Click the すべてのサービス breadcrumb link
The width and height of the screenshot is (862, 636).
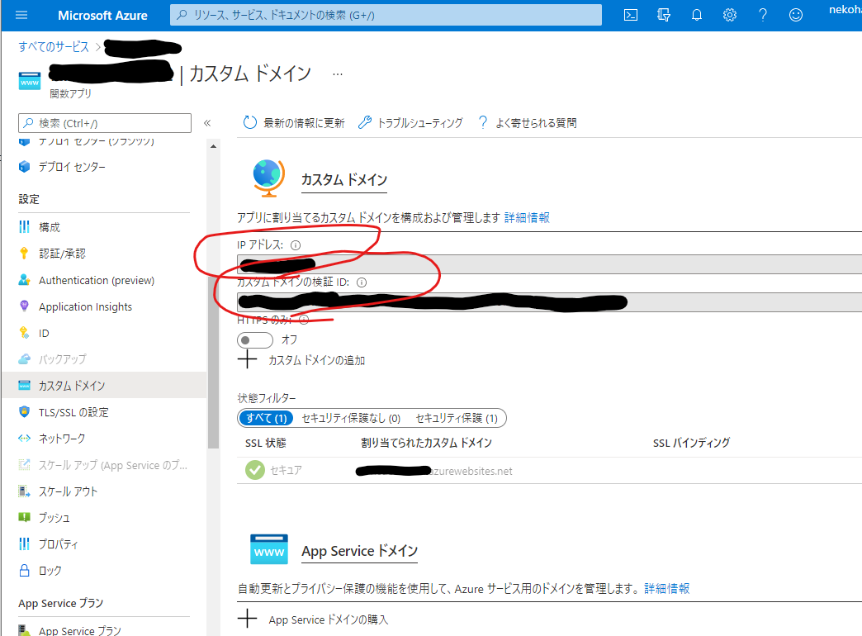click(54, 47)
